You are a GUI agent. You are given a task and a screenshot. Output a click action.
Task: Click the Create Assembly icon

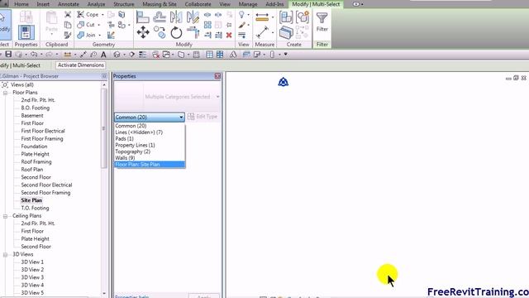tap(286, 17)
